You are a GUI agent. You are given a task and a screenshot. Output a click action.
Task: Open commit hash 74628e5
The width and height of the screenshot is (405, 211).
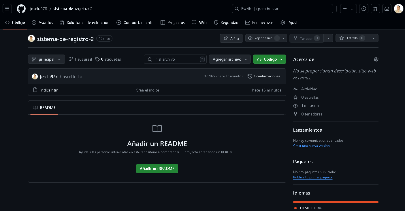[209, 76]
